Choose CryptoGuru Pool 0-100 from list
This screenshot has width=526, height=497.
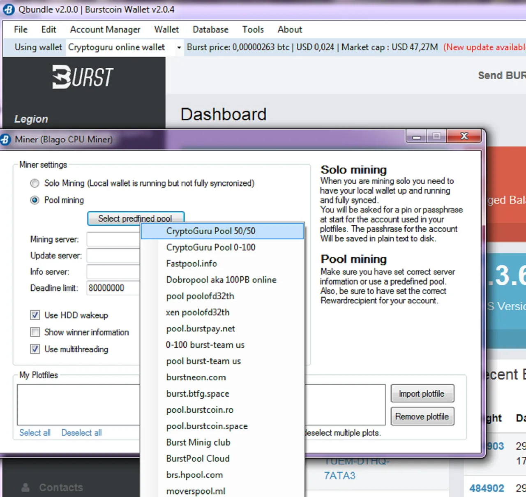tap(222, 247)
